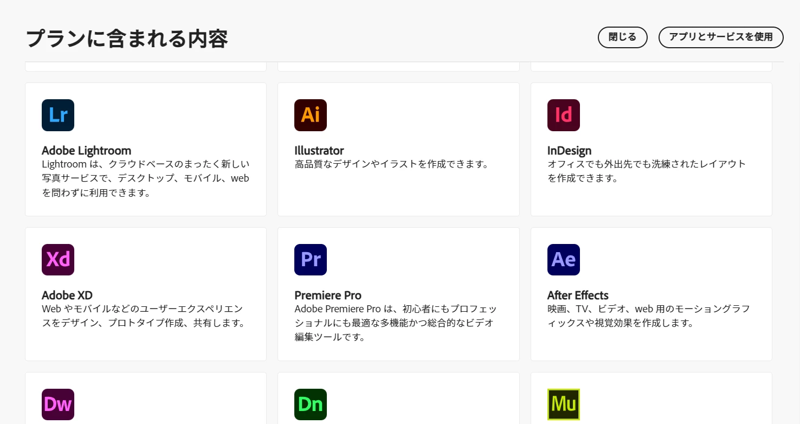Close the plan contents with 閉じる
The image size is (800, 424).
(x=622, y=37)
